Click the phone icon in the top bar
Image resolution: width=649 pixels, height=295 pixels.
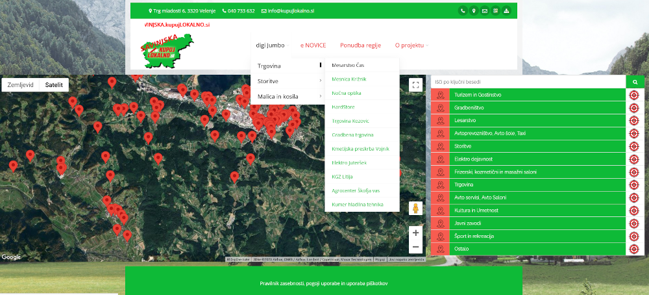(463, 11)
